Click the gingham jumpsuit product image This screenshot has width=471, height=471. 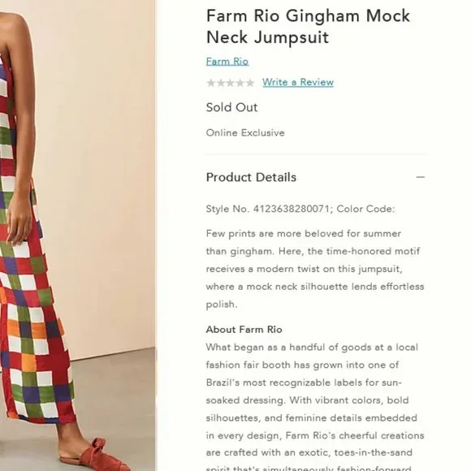point(77,235)
